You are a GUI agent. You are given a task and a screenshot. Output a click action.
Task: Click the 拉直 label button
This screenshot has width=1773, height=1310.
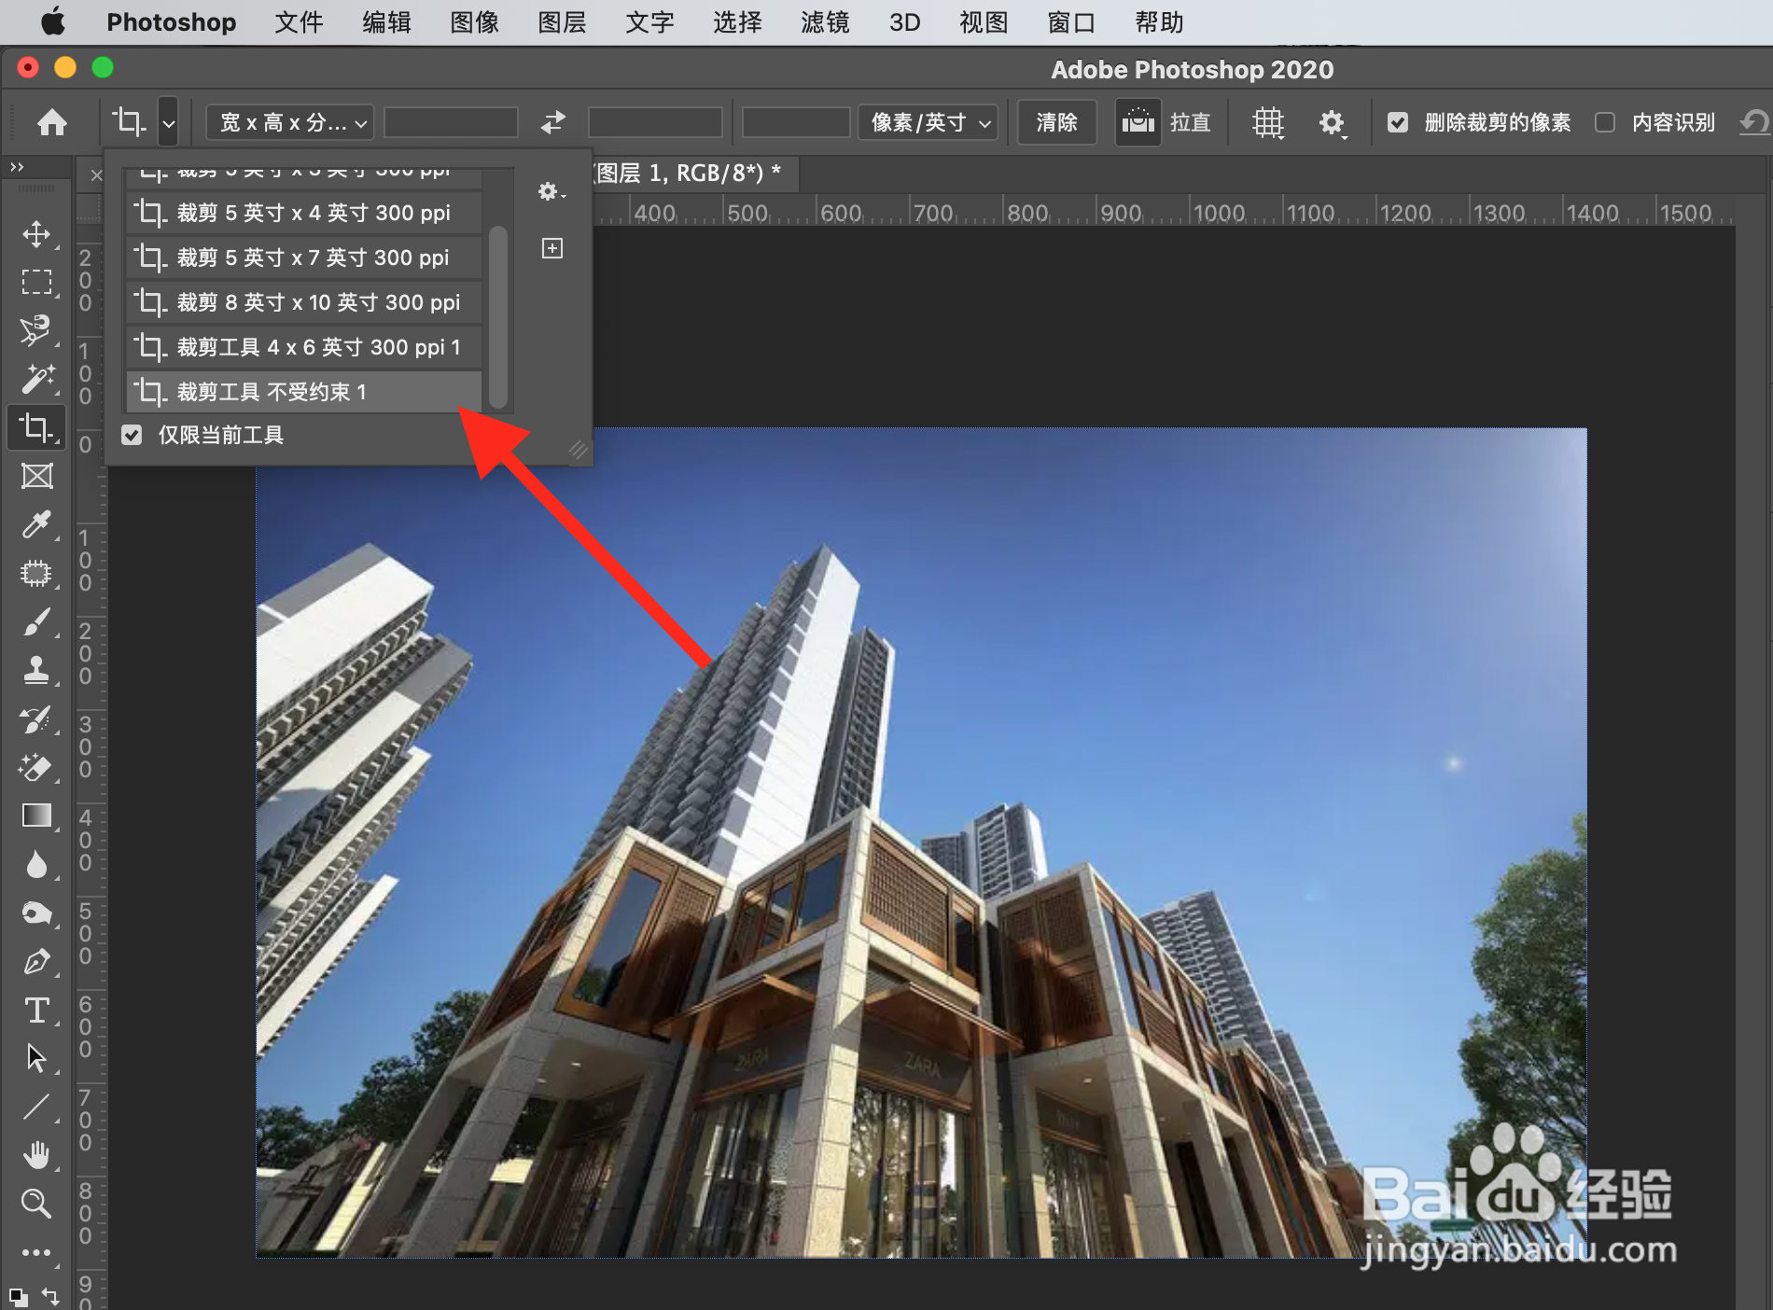pyautogui.click(x=1190, y=122)
